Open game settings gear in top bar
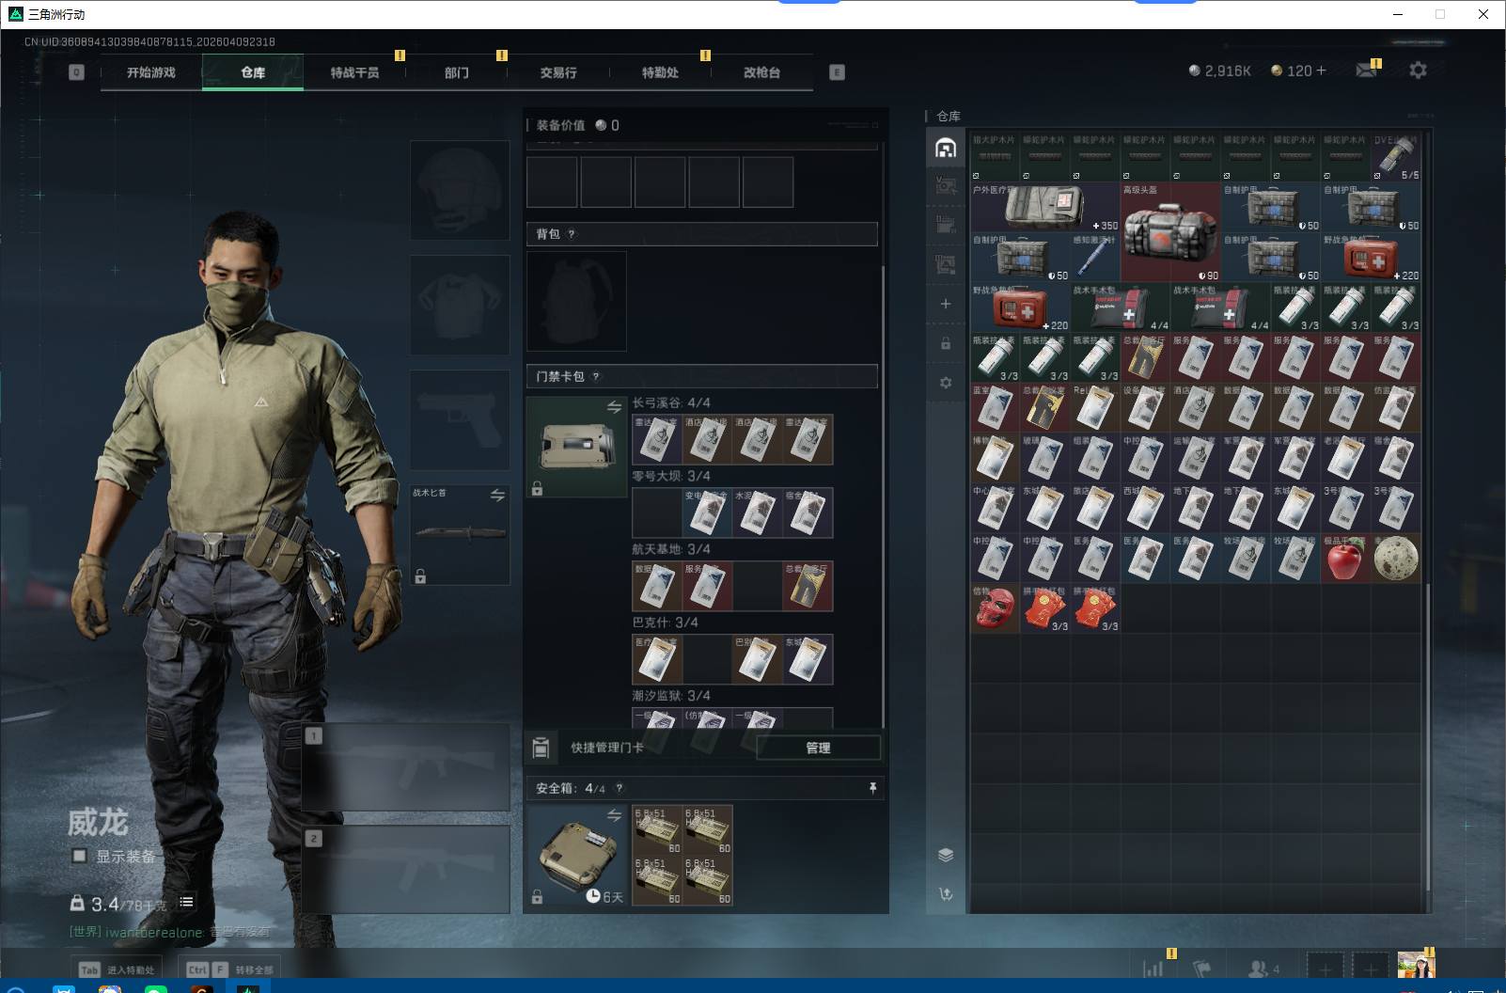 [1418, 71]
